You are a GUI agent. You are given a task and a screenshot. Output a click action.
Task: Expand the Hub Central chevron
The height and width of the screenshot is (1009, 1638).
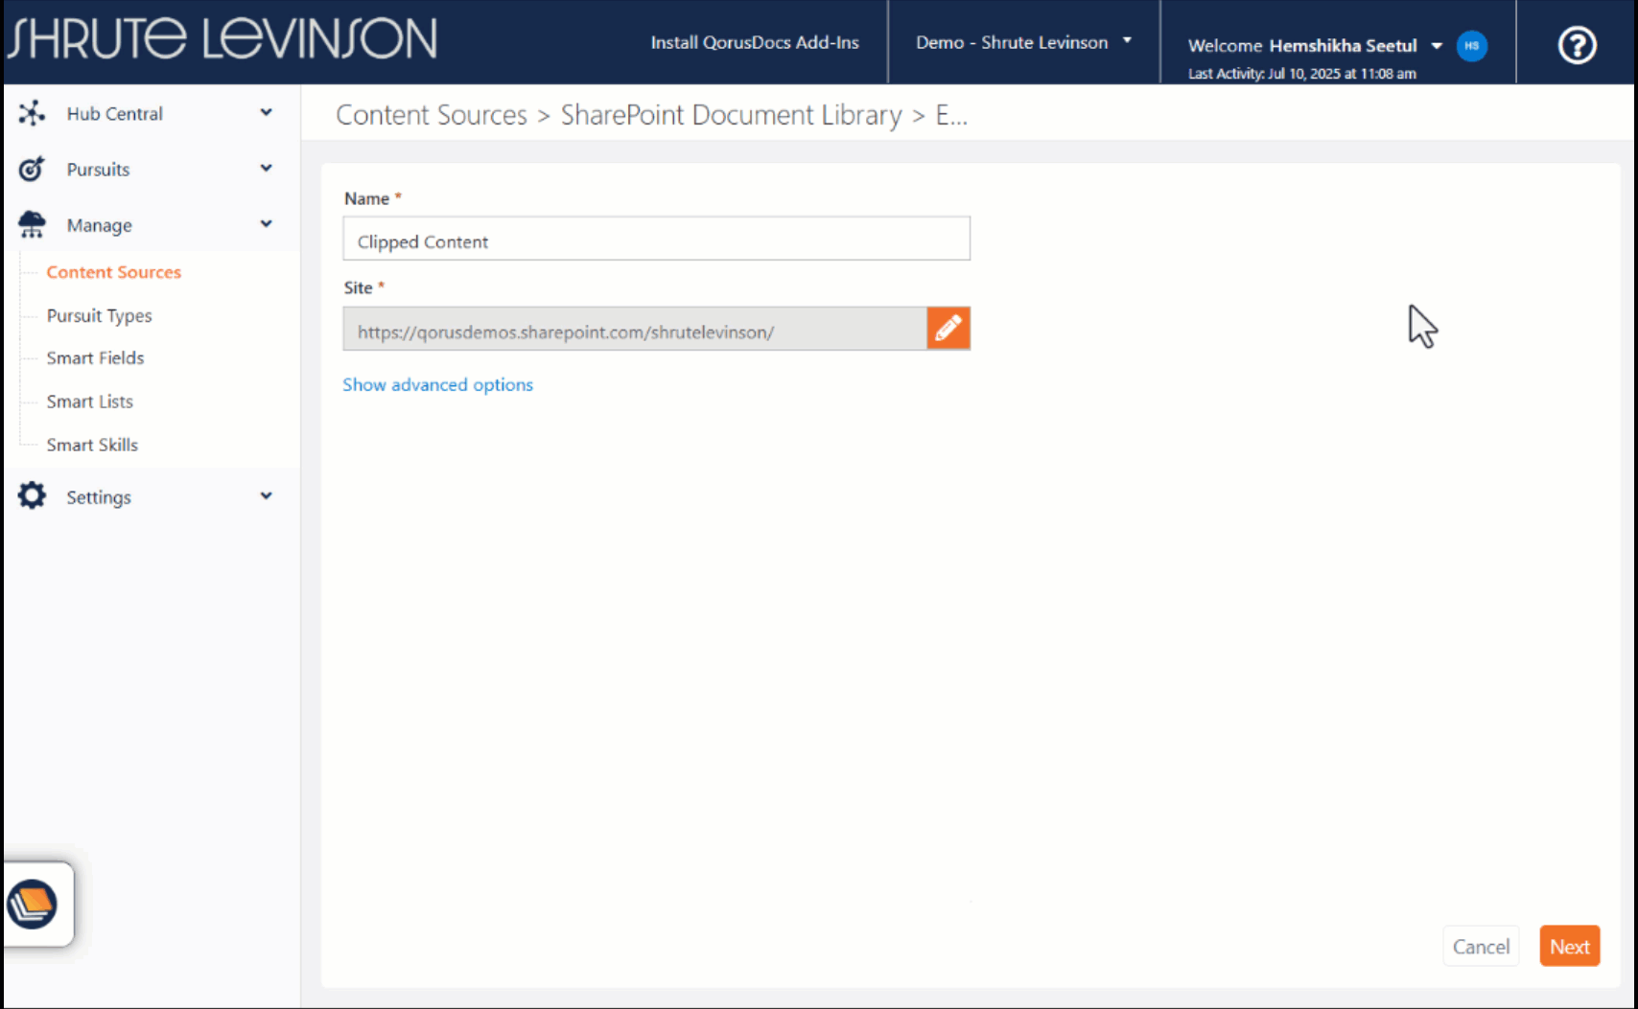[x=266, y=113]
